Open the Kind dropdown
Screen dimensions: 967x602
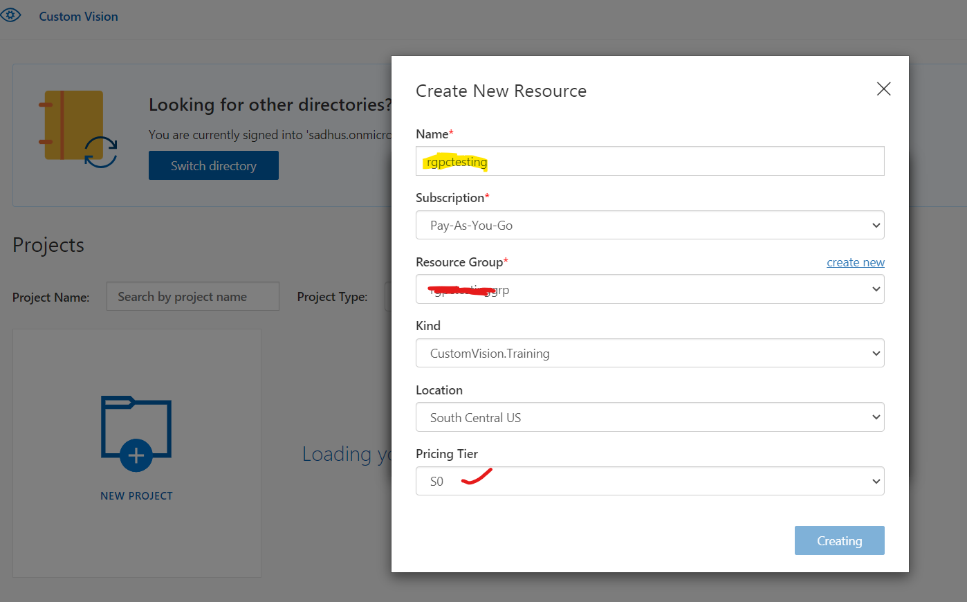point(650,353)
